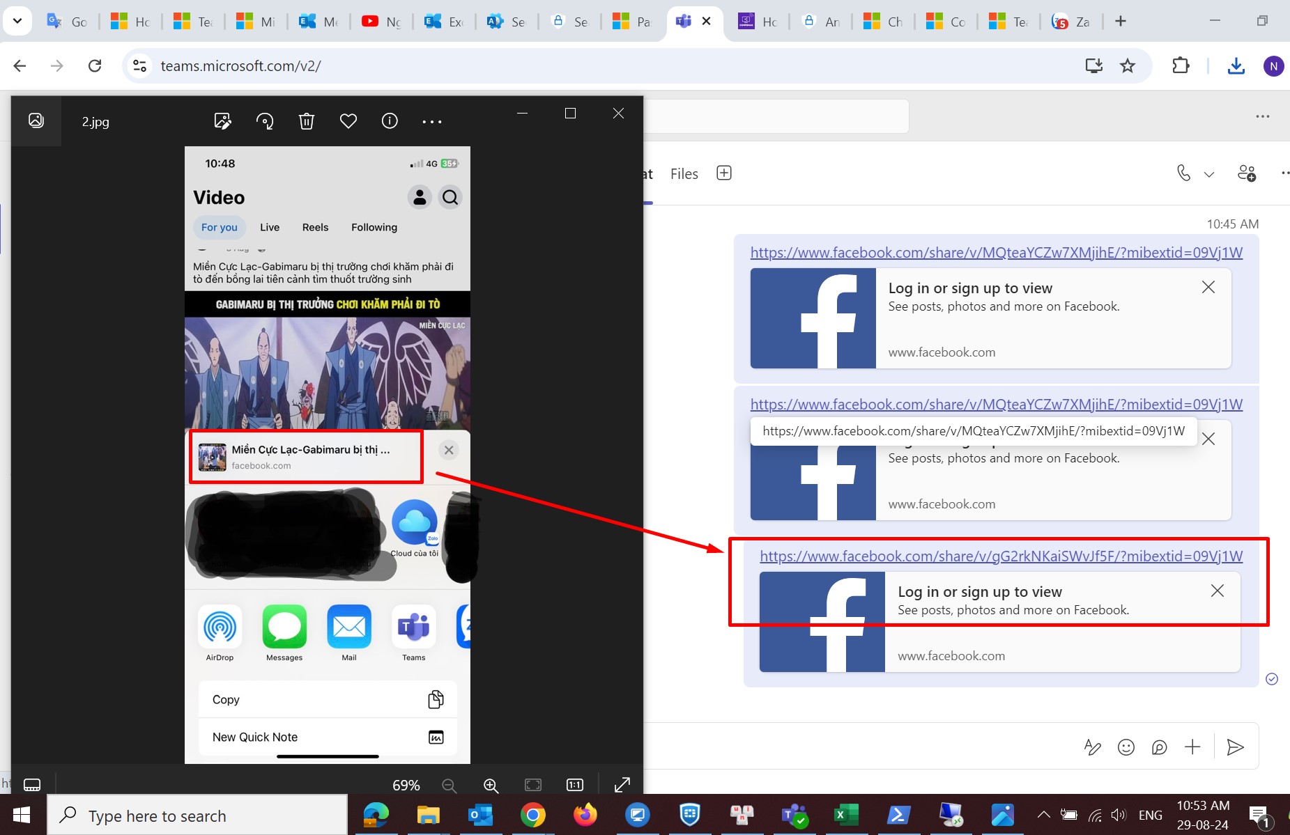Image resolution: width=1290 pixels, height=835 pixels.
Task: Open Excel from the taskbar
Action: tap(846, 815)
